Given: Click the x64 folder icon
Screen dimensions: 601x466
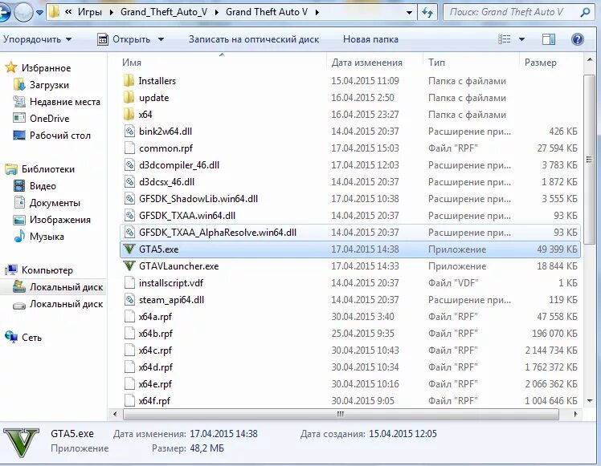Looking at the screenshot, I should (x=129, y=115).
